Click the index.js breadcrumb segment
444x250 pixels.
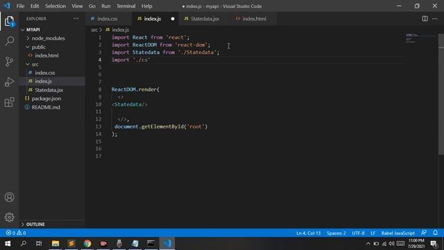120,30
